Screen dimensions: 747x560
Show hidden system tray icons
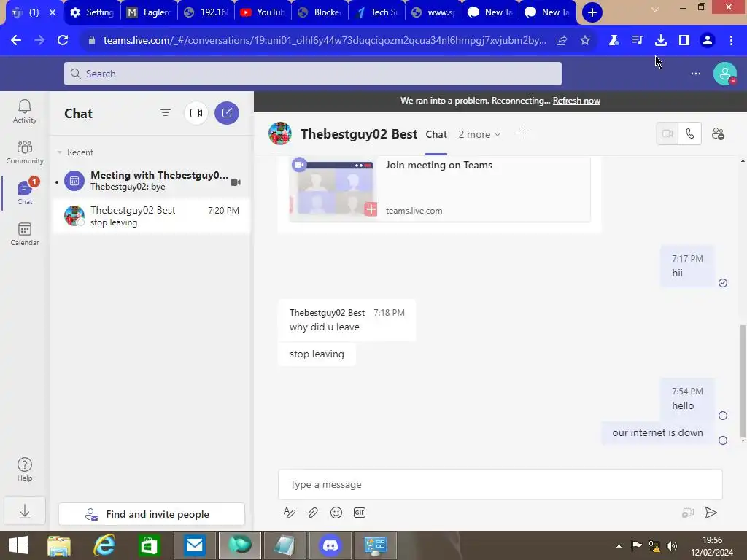(619, 546)
